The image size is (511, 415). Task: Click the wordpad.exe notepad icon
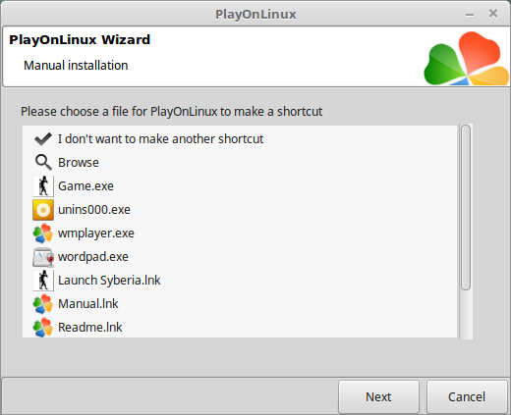click(43, 257)
